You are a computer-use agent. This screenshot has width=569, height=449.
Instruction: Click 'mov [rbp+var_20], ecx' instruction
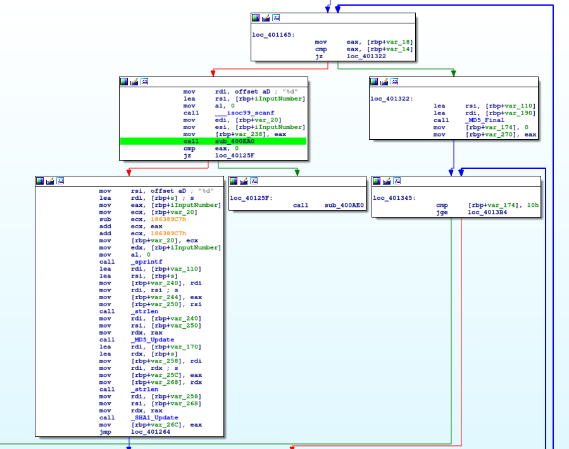click(149, 240)
